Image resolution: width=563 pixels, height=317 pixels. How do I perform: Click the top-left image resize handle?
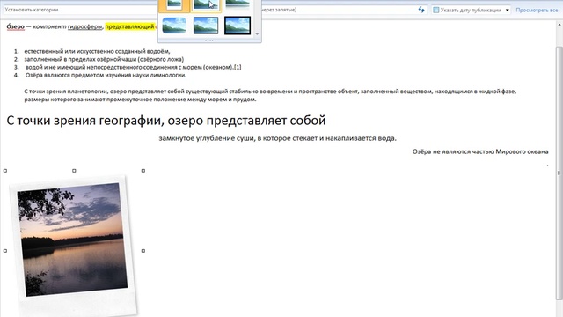coord(5,171)
